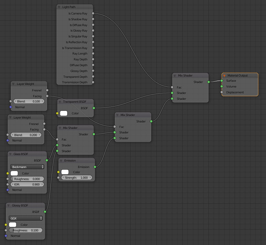Collapse the Layer Weight node with Blend 0.200
The height and width of the screenshot is (245, 266).
point(10,118)
